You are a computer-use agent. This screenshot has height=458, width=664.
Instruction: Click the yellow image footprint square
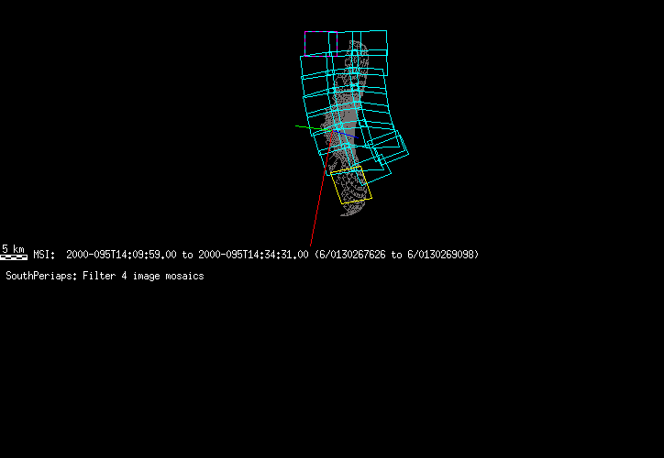[351, 185]
